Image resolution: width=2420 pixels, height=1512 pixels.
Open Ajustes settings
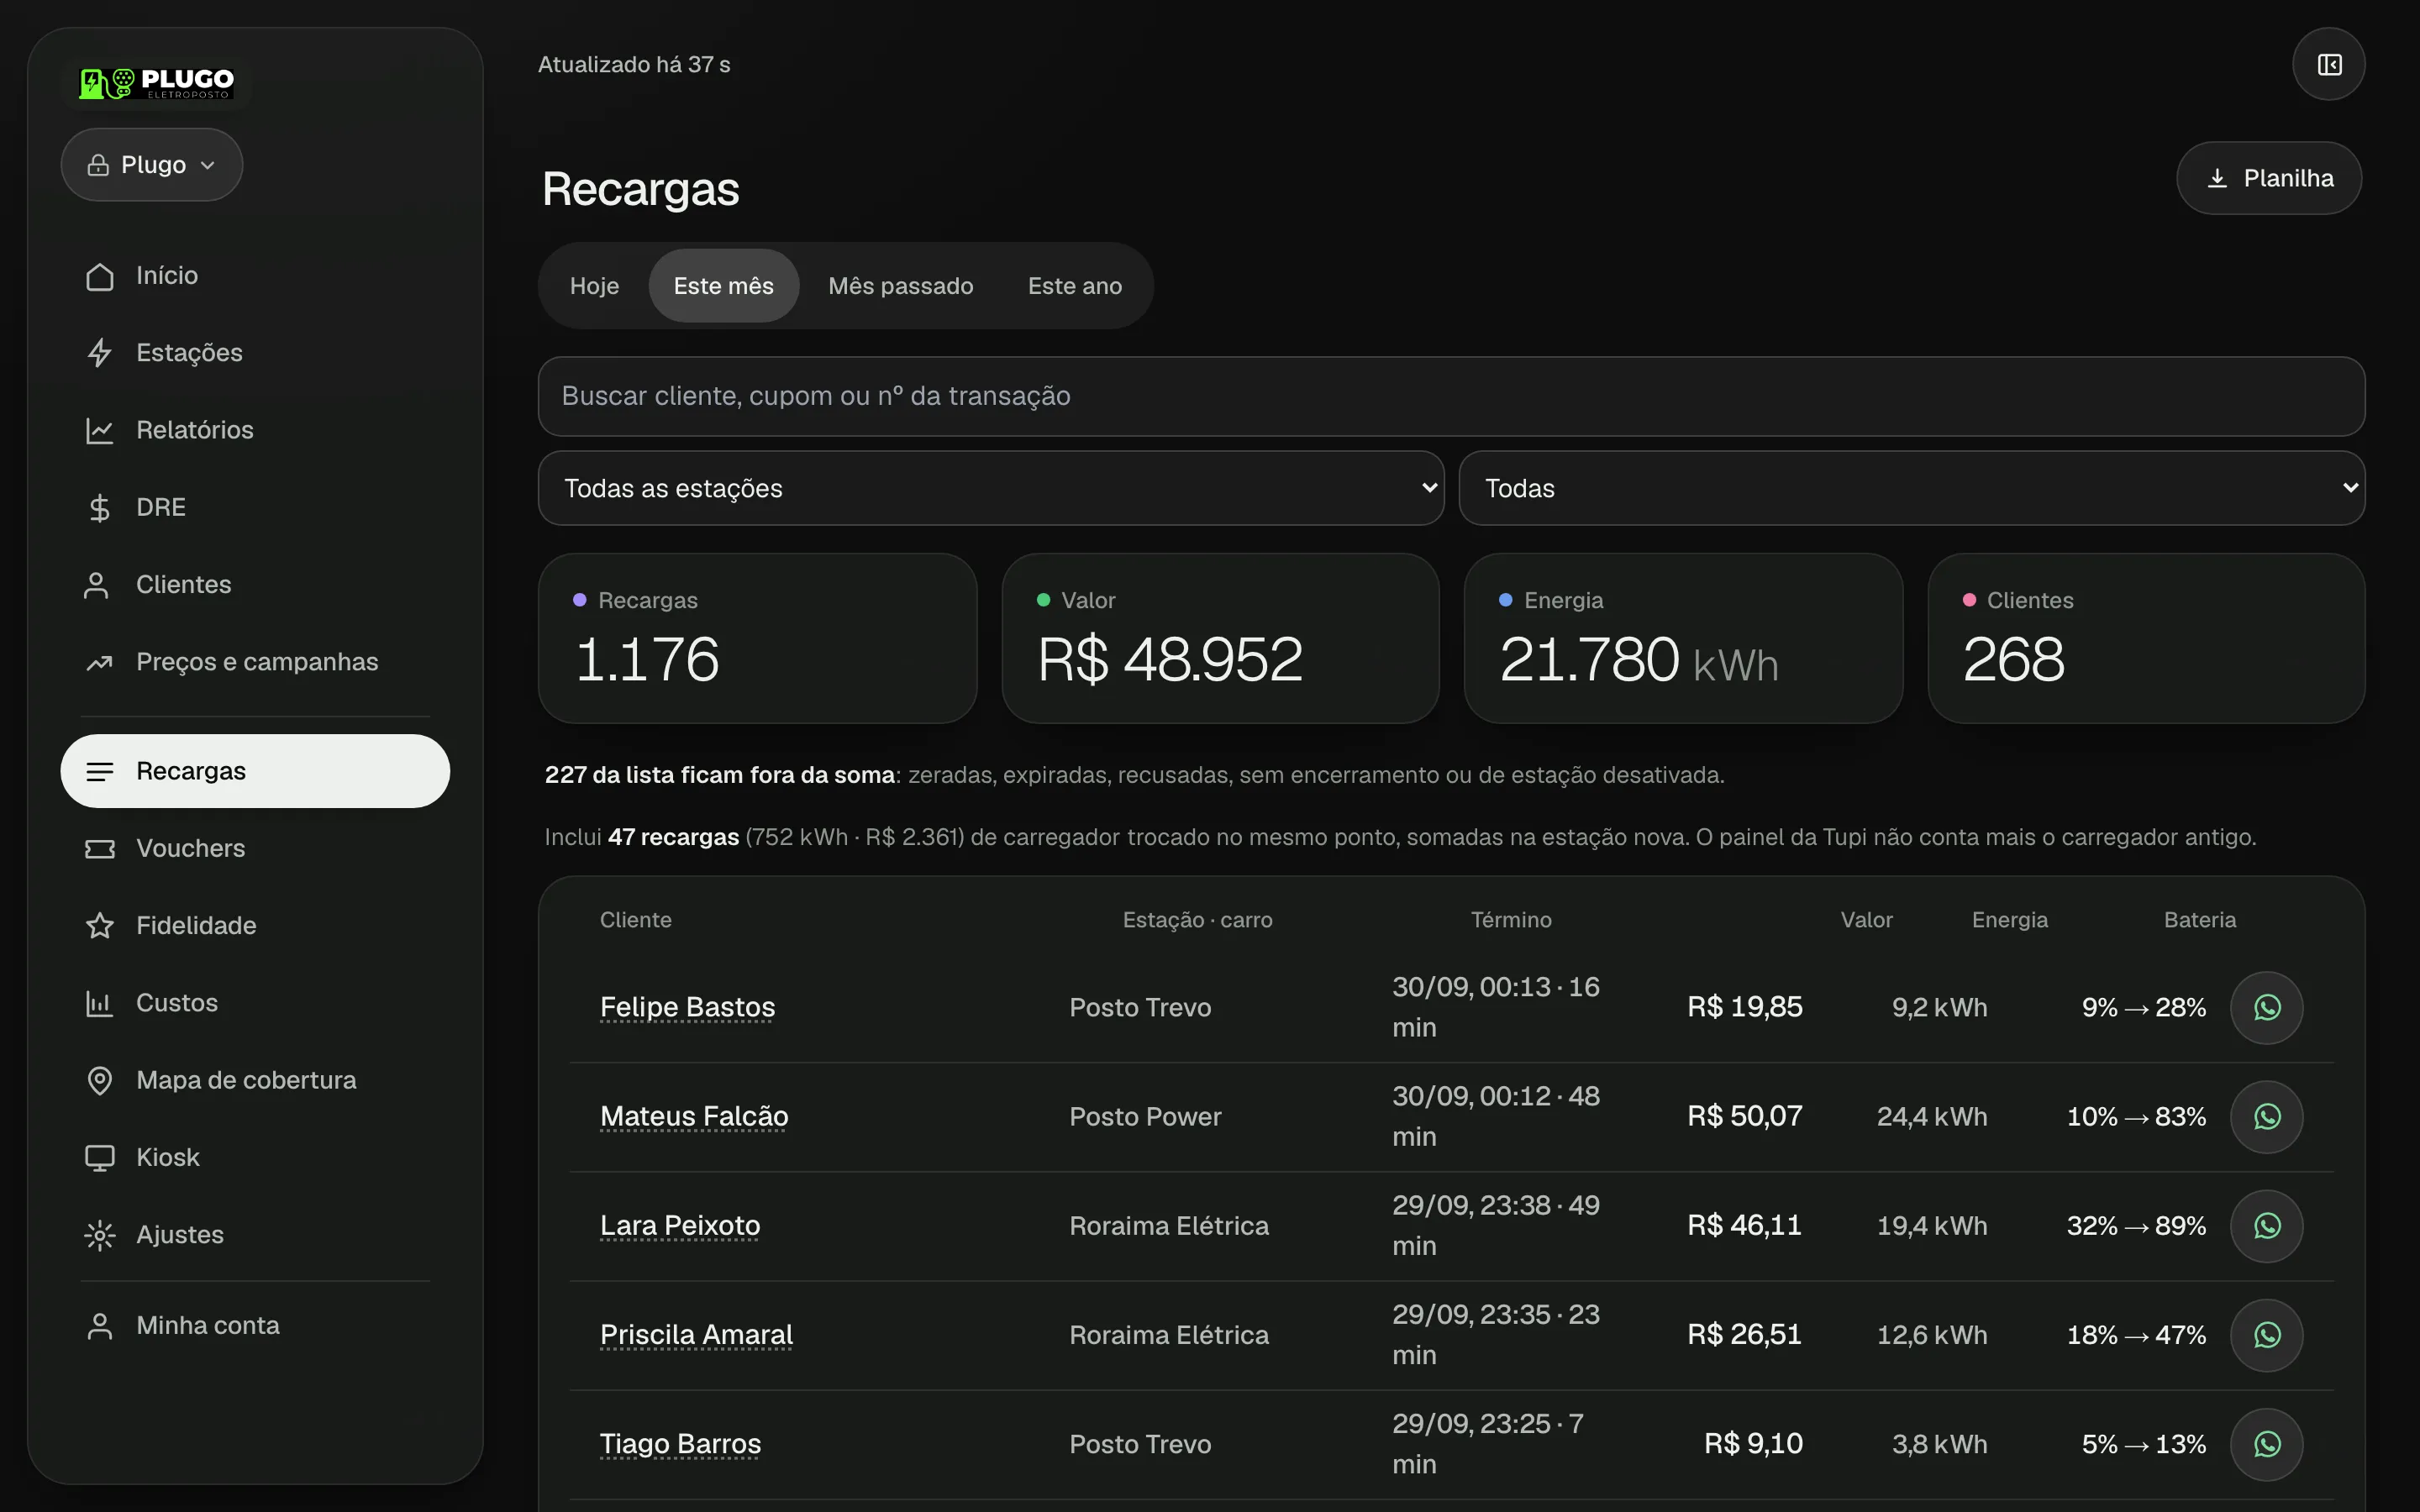click(x=255, y=1235)
